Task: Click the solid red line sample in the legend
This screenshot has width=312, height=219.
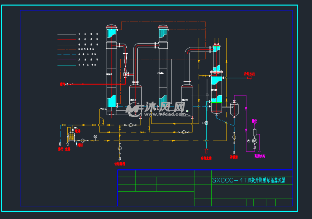Action: click(67, 39)
